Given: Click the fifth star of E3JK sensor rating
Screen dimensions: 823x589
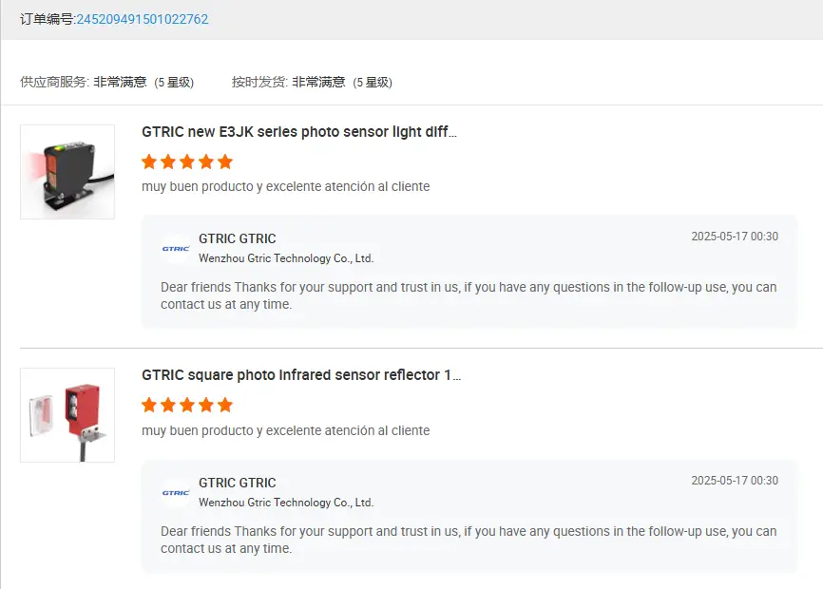Looking at the screenshot, I should [x=225, y=161].
